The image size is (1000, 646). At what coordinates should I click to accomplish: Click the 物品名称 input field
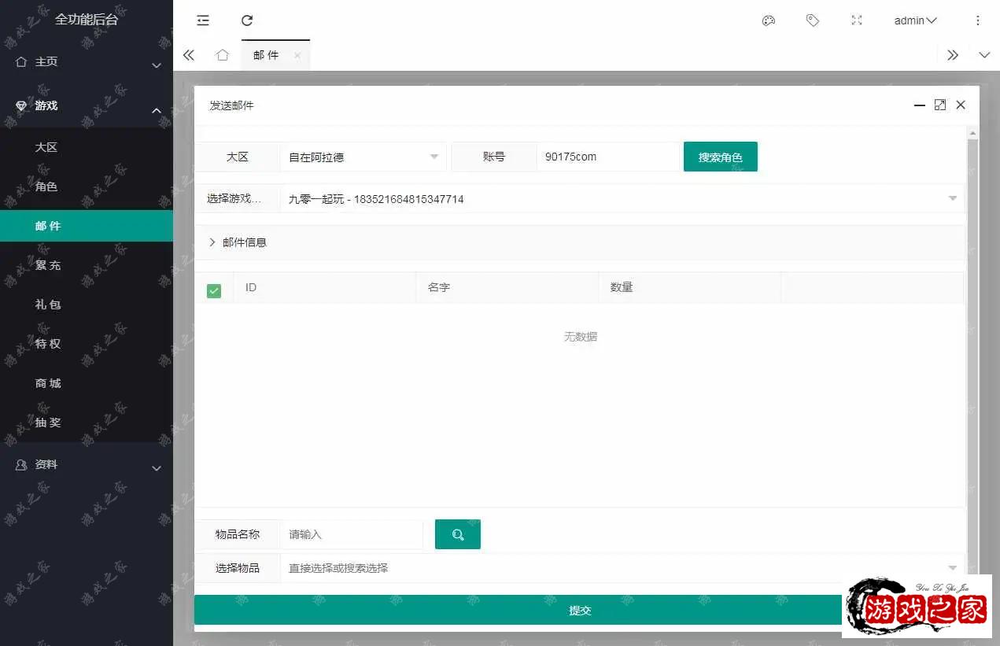[x=352, y=534]
